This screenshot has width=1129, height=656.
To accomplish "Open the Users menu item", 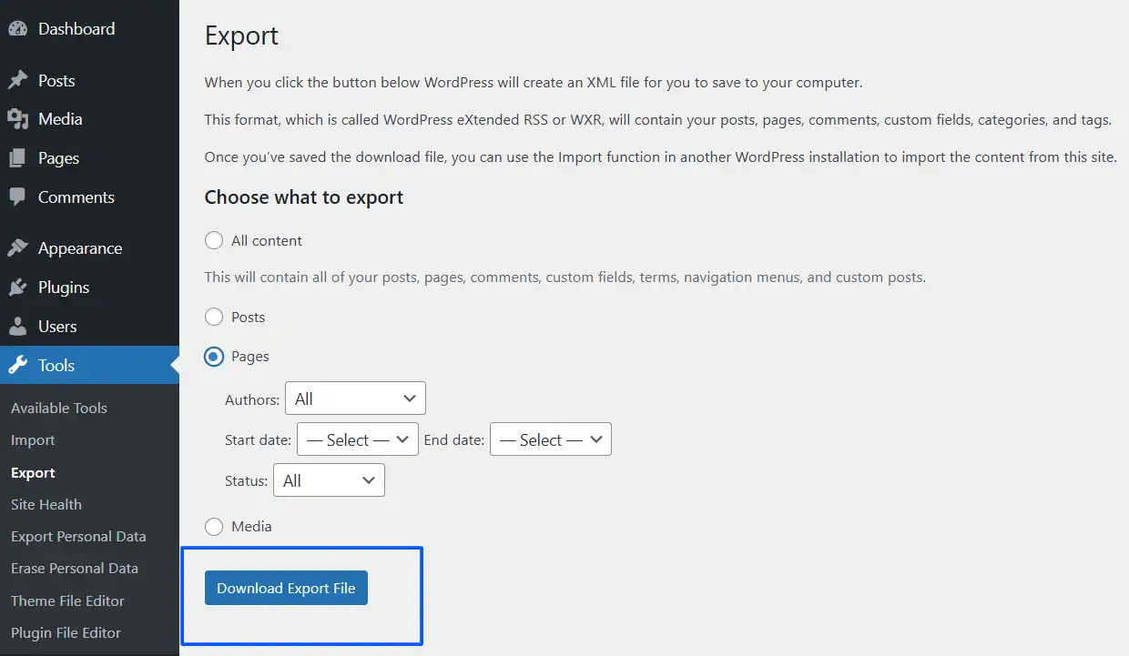I will (89, 327).
